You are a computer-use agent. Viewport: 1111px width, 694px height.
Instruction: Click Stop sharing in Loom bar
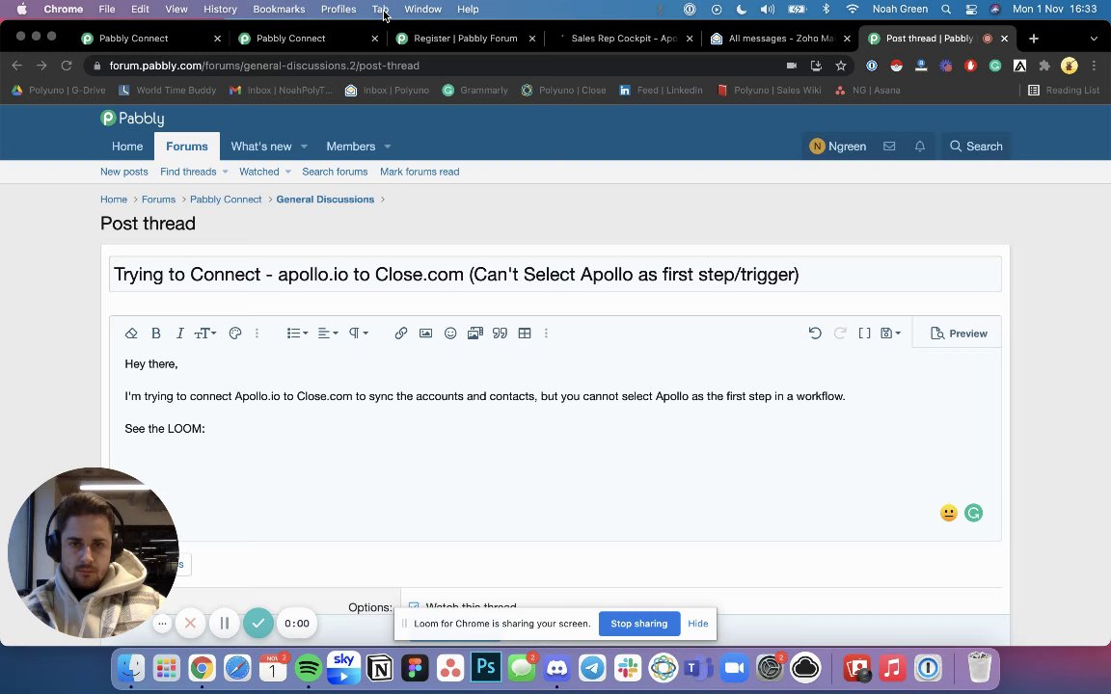coord(639,624)
